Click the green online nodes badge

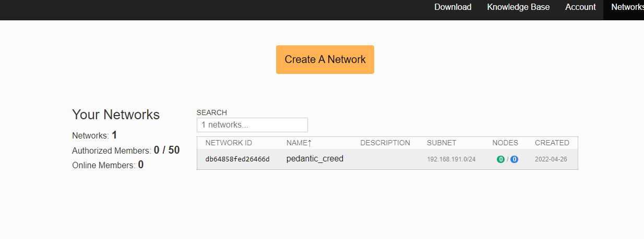(500, 159)
